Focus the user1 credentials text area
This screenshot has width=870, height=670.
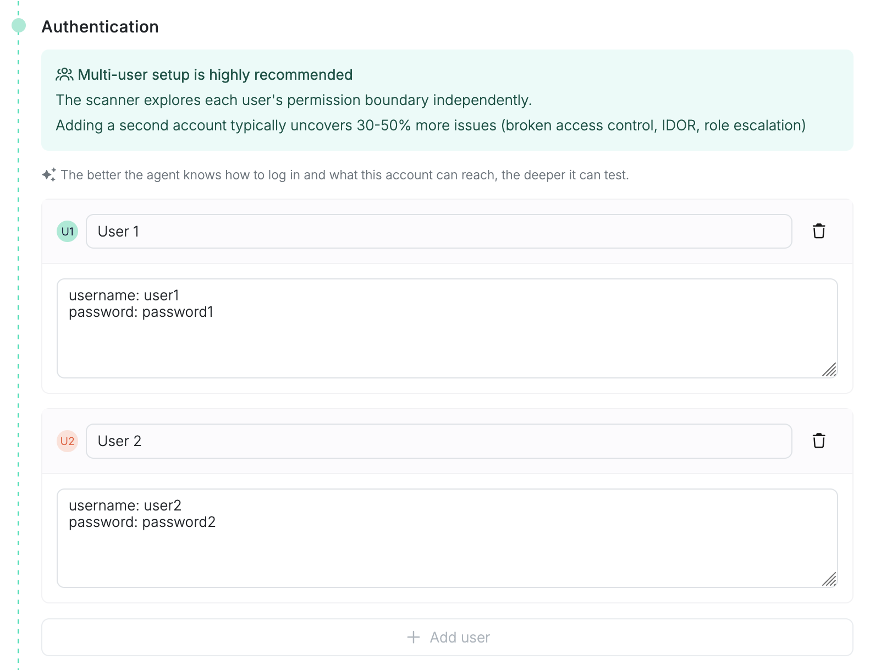click(447, 328)
